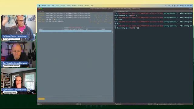The height and width of the screenshot is (109, 194).
Task: Click the RESTARTS column header in Pods table
Action: 73,29
